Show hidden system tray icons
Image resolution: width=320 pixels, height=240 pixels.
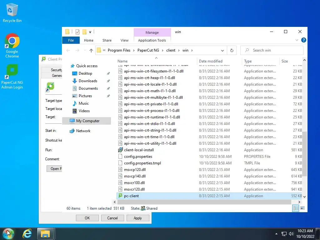[276, 234]
